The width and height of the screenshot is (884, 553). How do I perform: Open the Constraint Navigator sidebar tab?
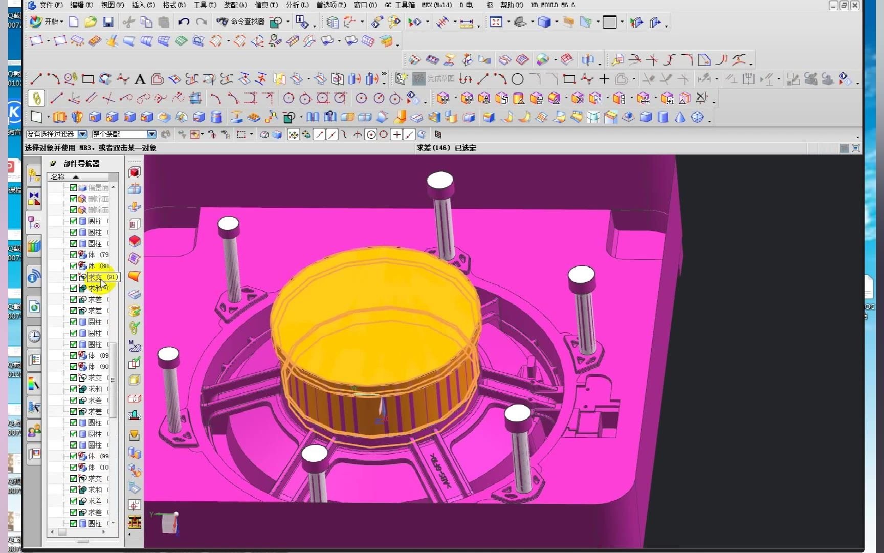34,199
